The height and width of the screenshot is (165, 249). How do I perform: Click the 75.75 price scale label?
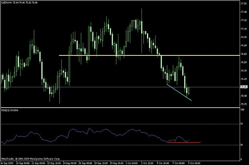tap(244, 104)
